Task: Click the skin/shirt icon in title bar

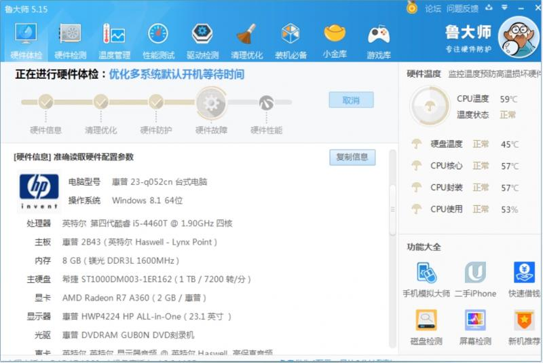Action: 489,7
